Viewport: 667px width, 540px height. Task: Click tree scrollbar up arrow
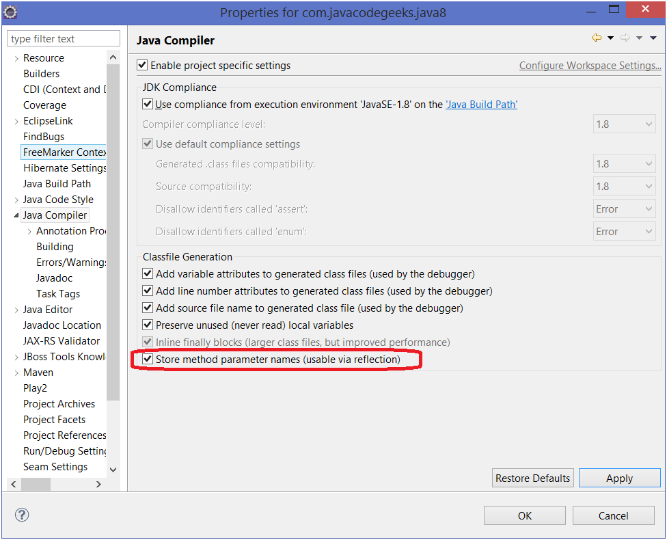pos(113,57)
